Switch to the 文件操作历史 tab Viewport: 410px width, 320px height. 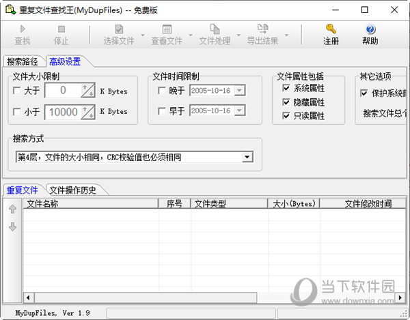pyautogui.click(x=73, y=190)
